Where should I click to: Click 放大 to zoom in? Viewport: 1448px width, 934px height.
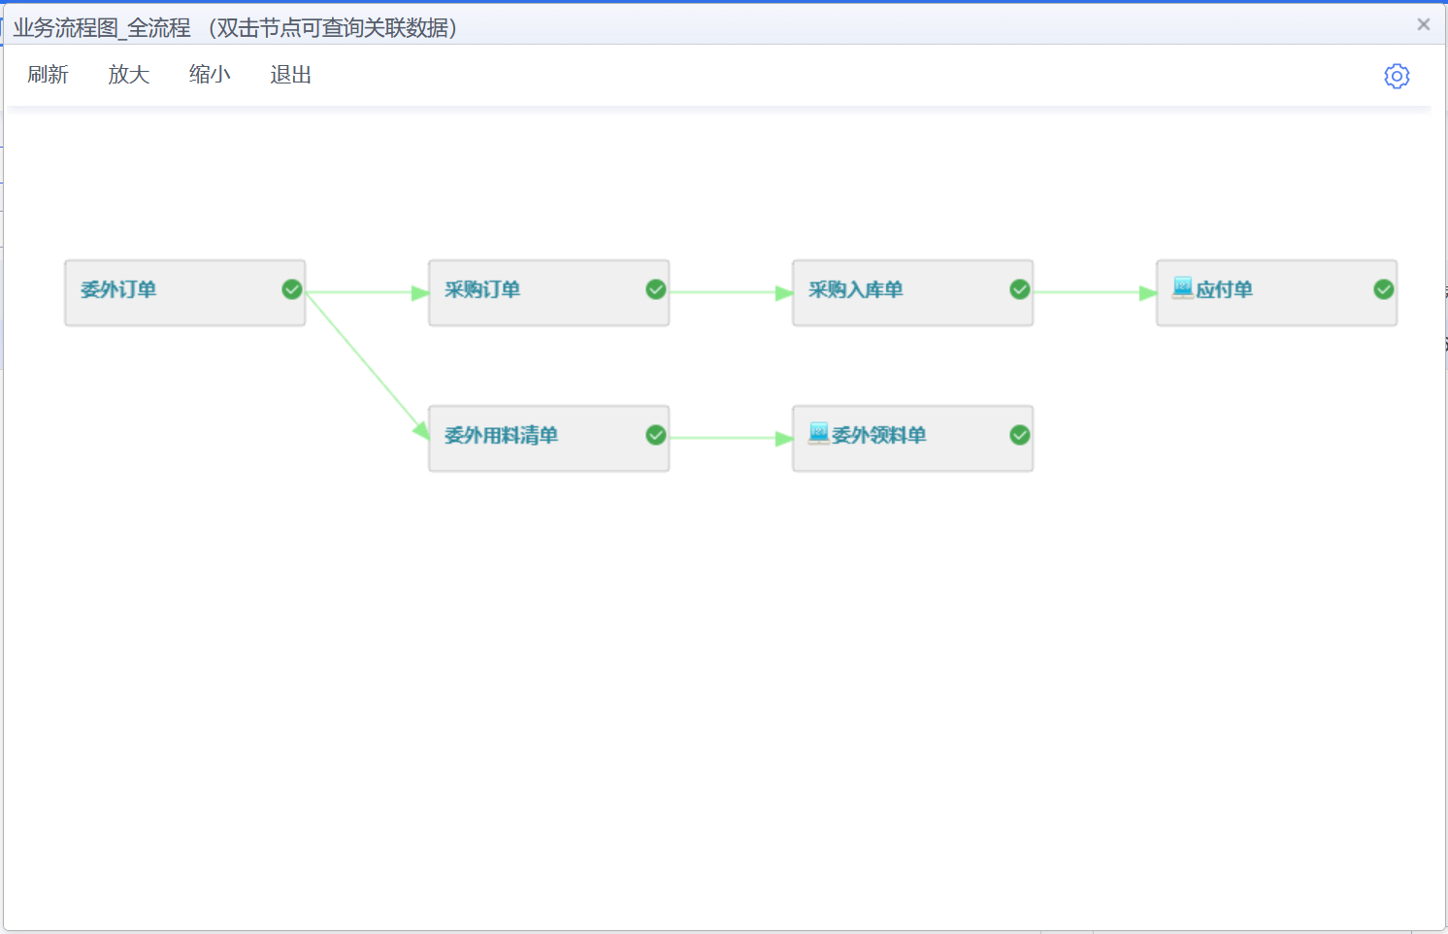point(128,75)
